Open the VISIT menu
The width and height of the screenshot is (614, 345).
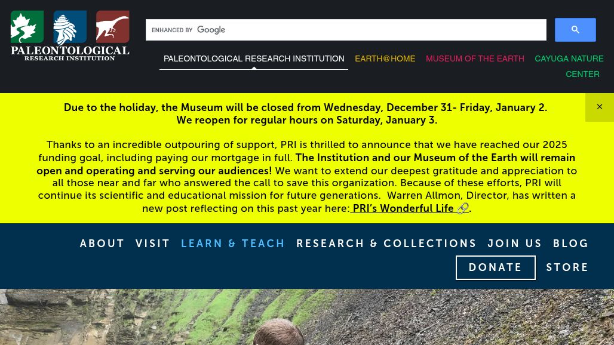pos(152,244)
